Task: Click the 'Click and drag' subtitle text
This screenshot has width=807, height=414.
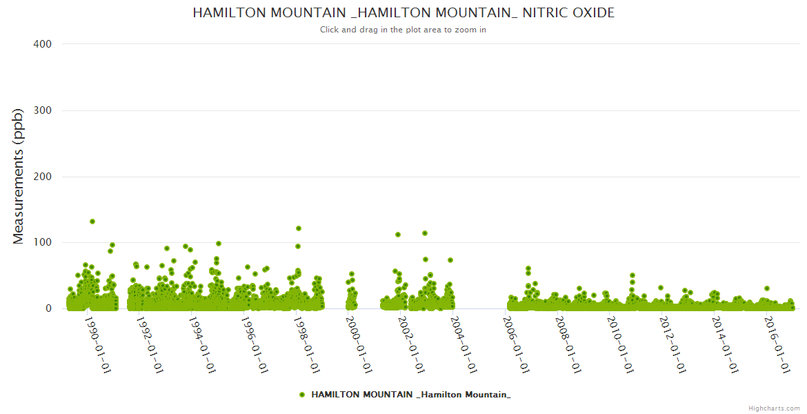Action: pos(403,30)
